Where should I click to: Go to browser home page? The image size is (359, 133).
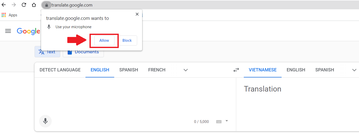(34, 5)
